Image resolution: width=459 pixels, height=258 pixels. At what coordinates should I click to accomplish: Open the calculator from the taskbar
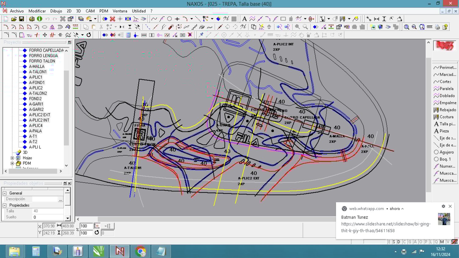[36, 252]
